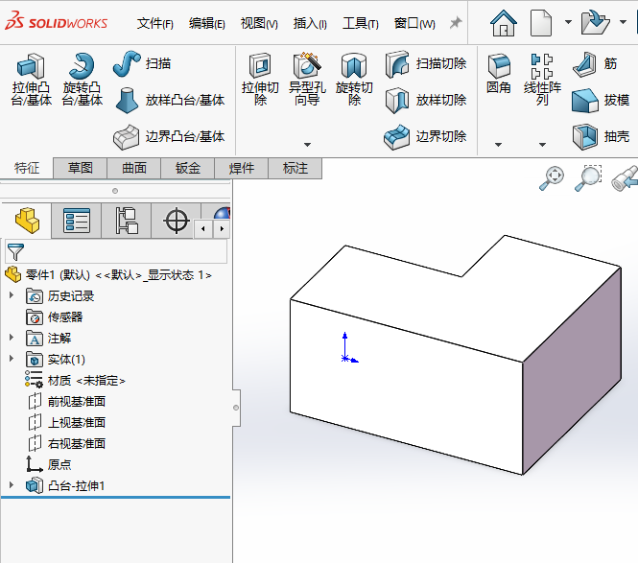Switch to the Sketch (草图) tab
Viewport: 638px width, 563px height.
click(81, 168)
